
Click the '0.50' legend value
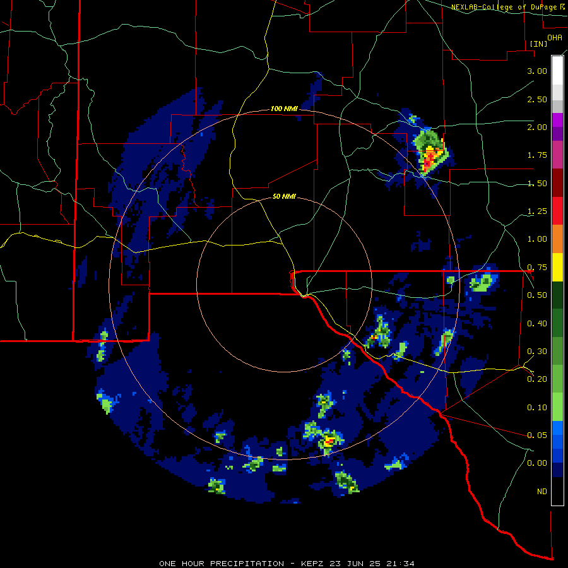pyautogui.click(x=537, y=295)
